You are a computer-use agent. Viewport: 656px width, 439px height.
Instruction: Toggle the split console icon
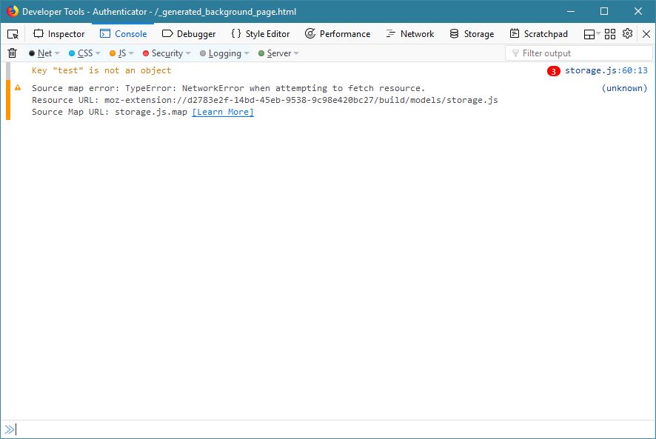pyautogui.click(x=589, y=34)
